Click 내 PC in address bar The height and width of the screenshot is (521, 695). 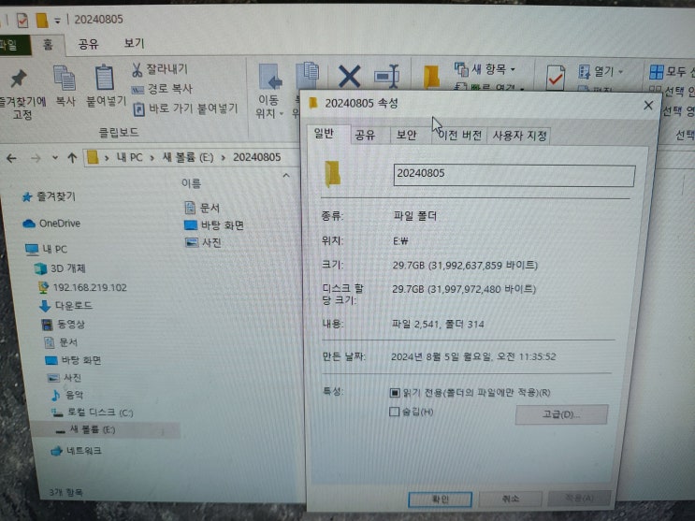pyautogui.click(x=129, y=157)
